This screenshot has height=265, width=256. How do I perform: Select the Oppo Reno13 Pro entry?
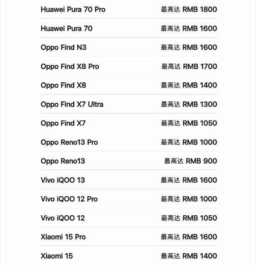click(128, 142)
